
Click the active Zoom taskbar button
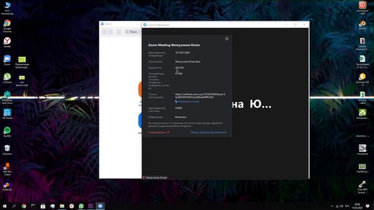click(100, 206)
